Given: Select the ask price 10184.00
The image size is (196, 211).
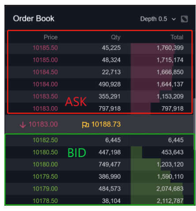Looking at the screenshot, I should [45, 84].
